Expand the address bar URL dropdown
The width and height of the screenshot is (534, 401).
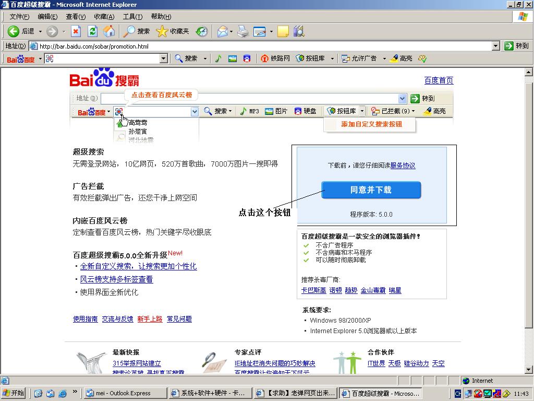496,46
